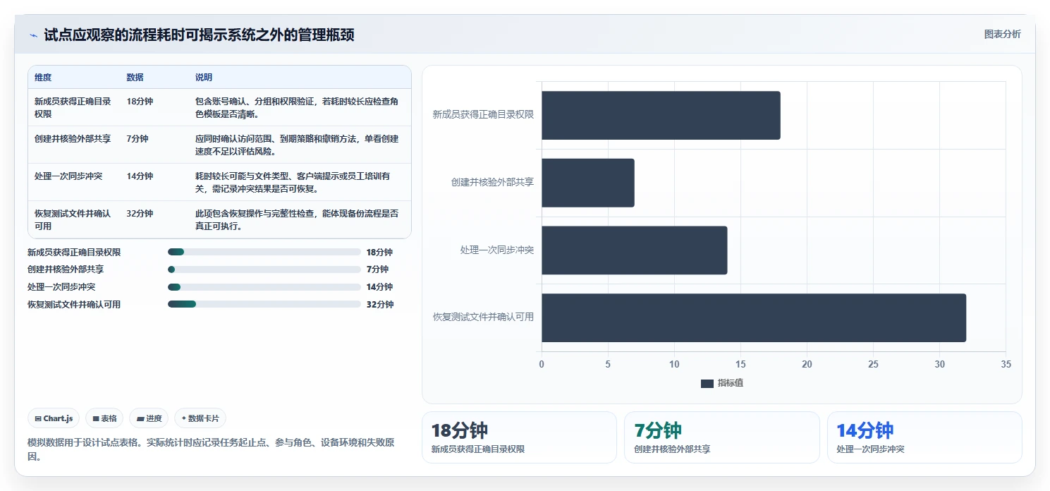
Task: Open the 14分钟 data card
Action: [924, 437]
